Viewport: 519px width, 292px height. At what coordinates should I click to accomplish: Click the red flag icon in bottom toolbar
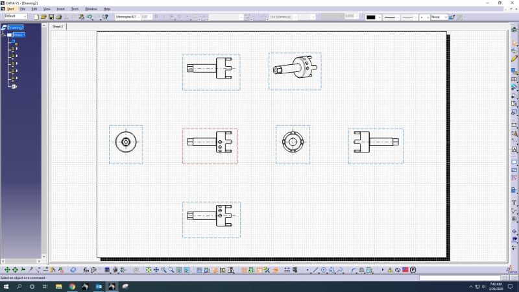point(405,270)
